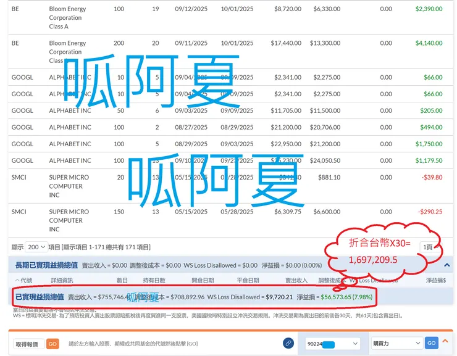
Task: Collapse the bottom quote bar with the orange chevron
Action: coord(445,341)
